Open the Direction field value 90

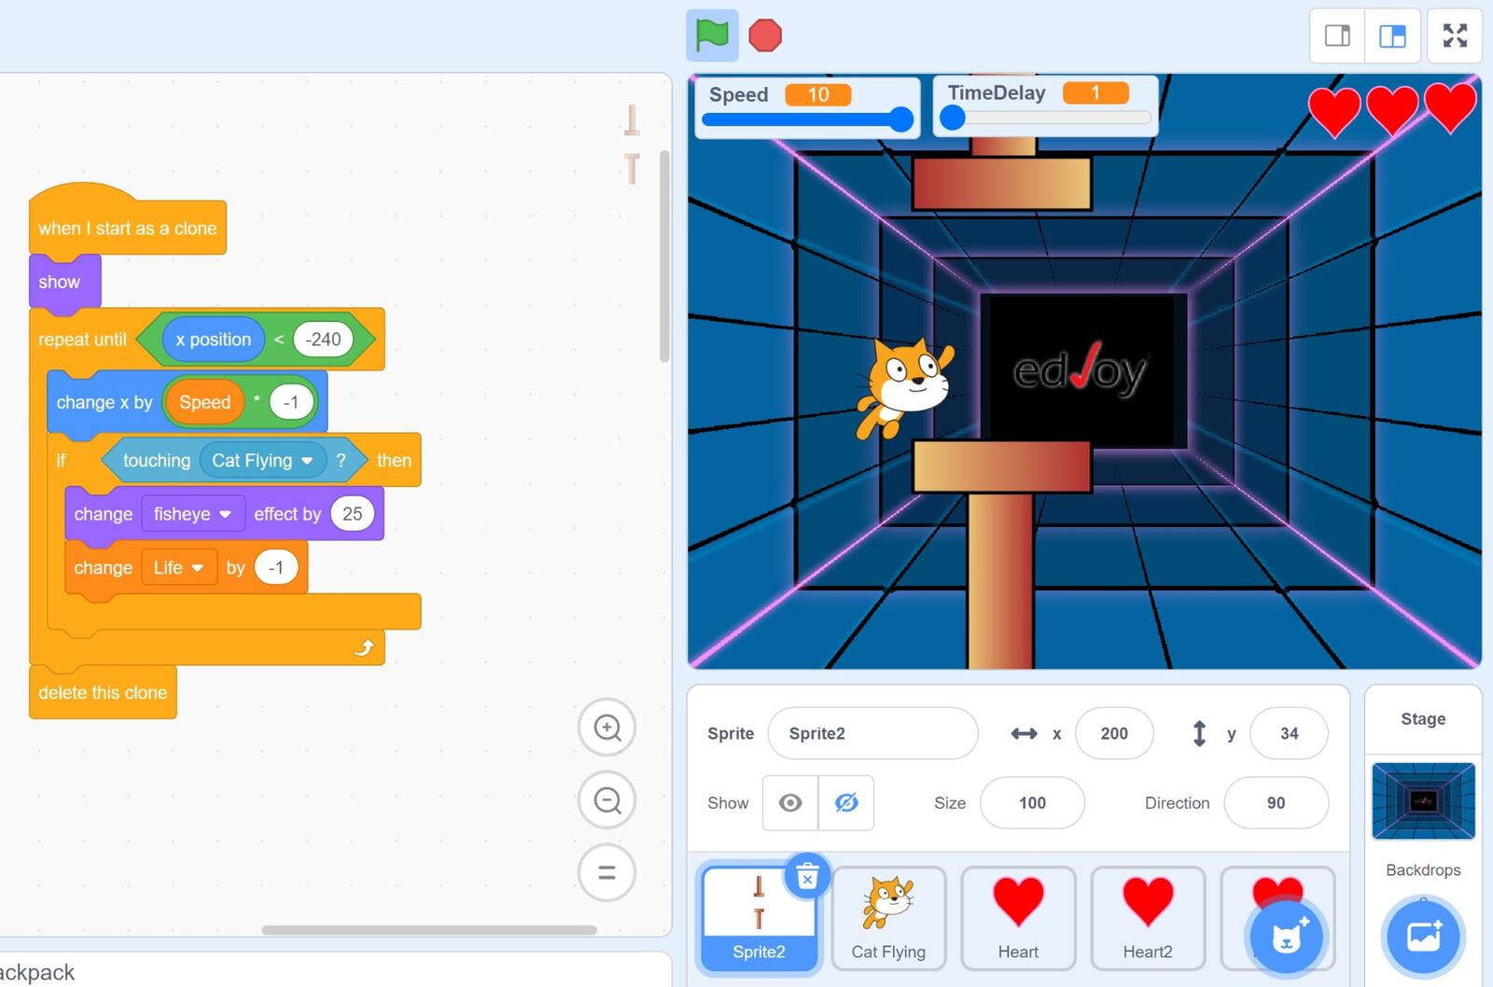(x=1276, y=802)
